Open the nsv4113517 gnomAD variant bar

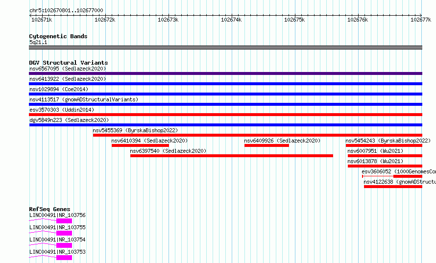point(225,104)
